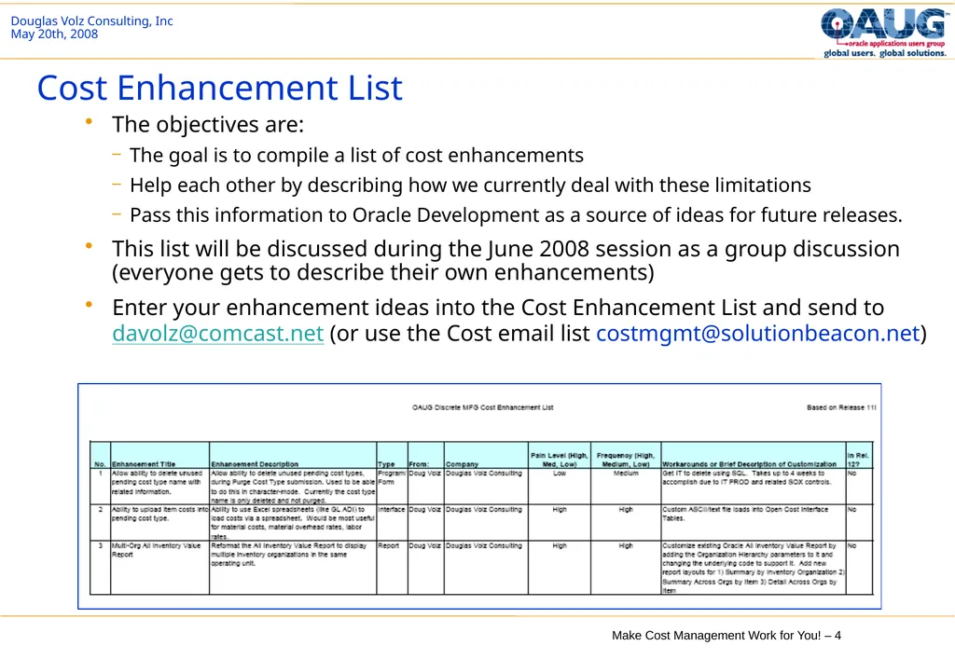Click the 'June 2008 session' bullet text
The height and width of the screenshot is (660, 955).
pos(505,261)
